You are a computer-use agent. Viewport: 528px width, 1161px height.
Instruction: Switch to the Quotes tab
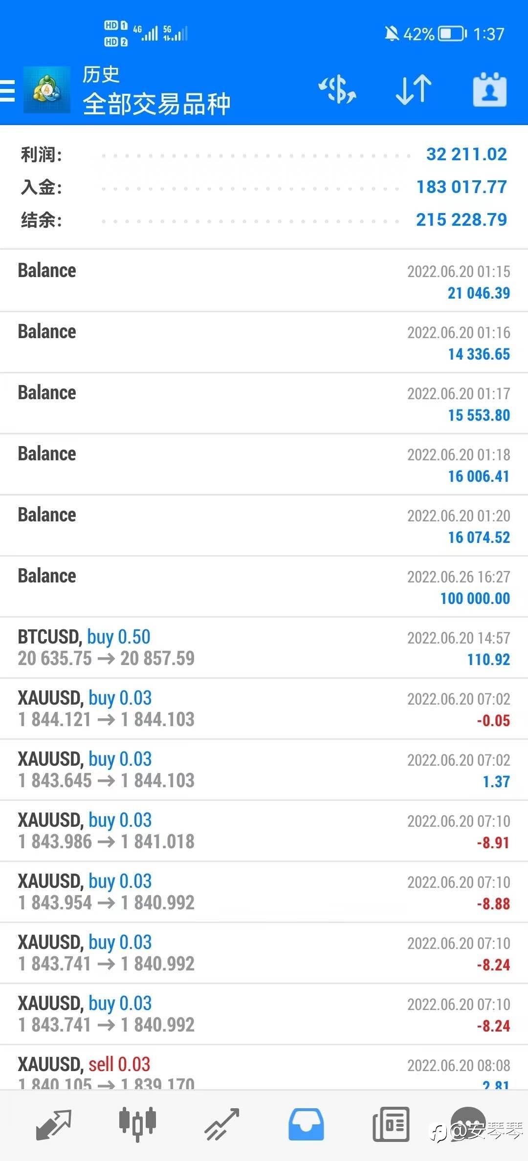(x=54, y=1124)
